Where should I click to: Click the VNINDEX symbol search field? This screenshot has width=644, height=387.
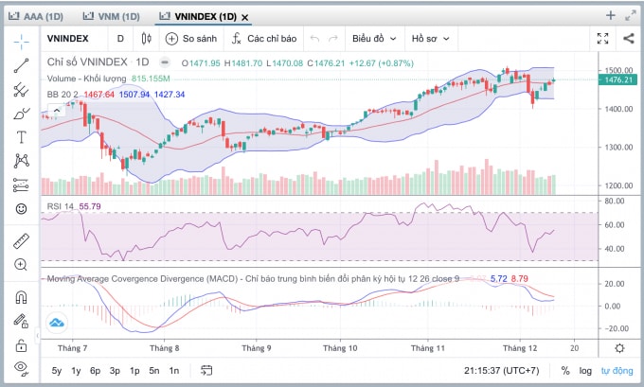tap(68, 39)
